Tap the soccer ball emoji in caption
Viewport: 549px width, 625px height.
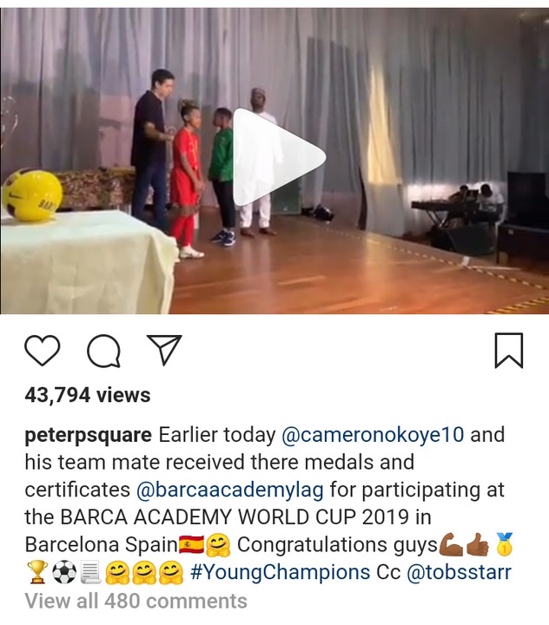(x=64, y=572)
